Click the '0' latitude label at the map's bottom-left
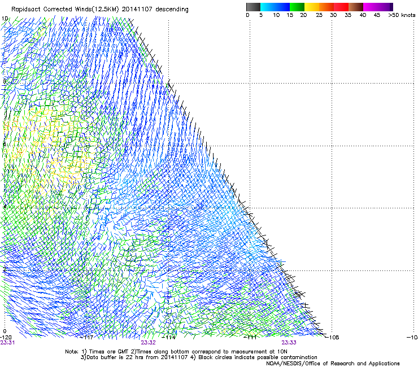Screen dimensions: 418x367 click(x=5, y=331)
